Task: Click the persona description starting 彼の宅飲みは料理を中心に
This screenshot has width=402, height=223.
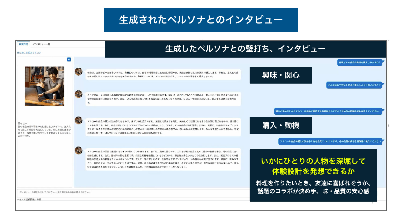Action: click(x=44, y=131)
